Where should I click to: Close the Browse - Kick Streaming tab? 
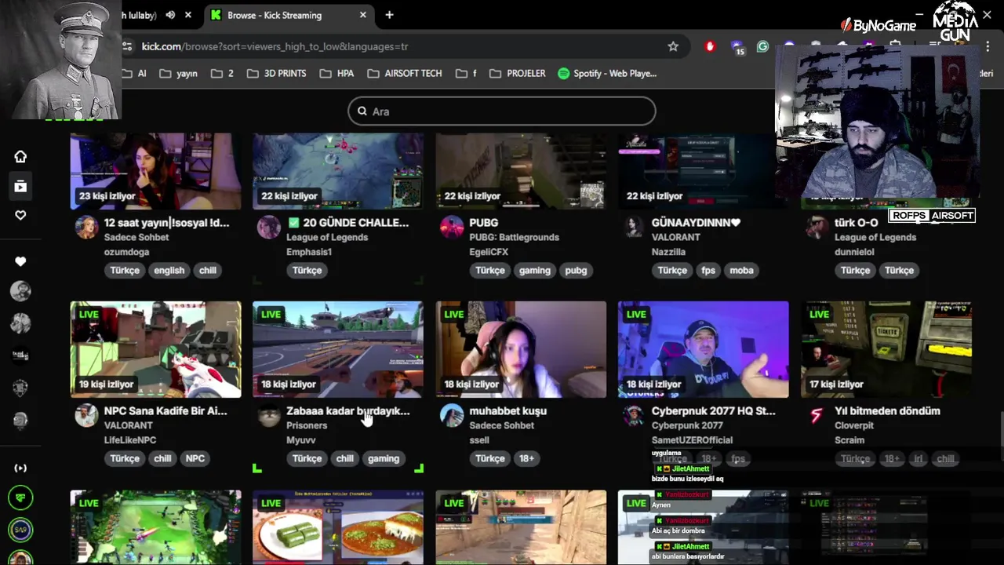coord(363,15)
